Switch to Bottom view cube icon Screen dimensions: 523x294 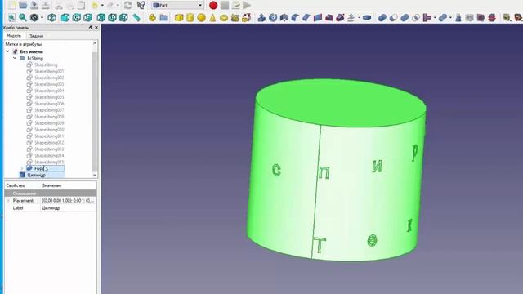[112, 17]
